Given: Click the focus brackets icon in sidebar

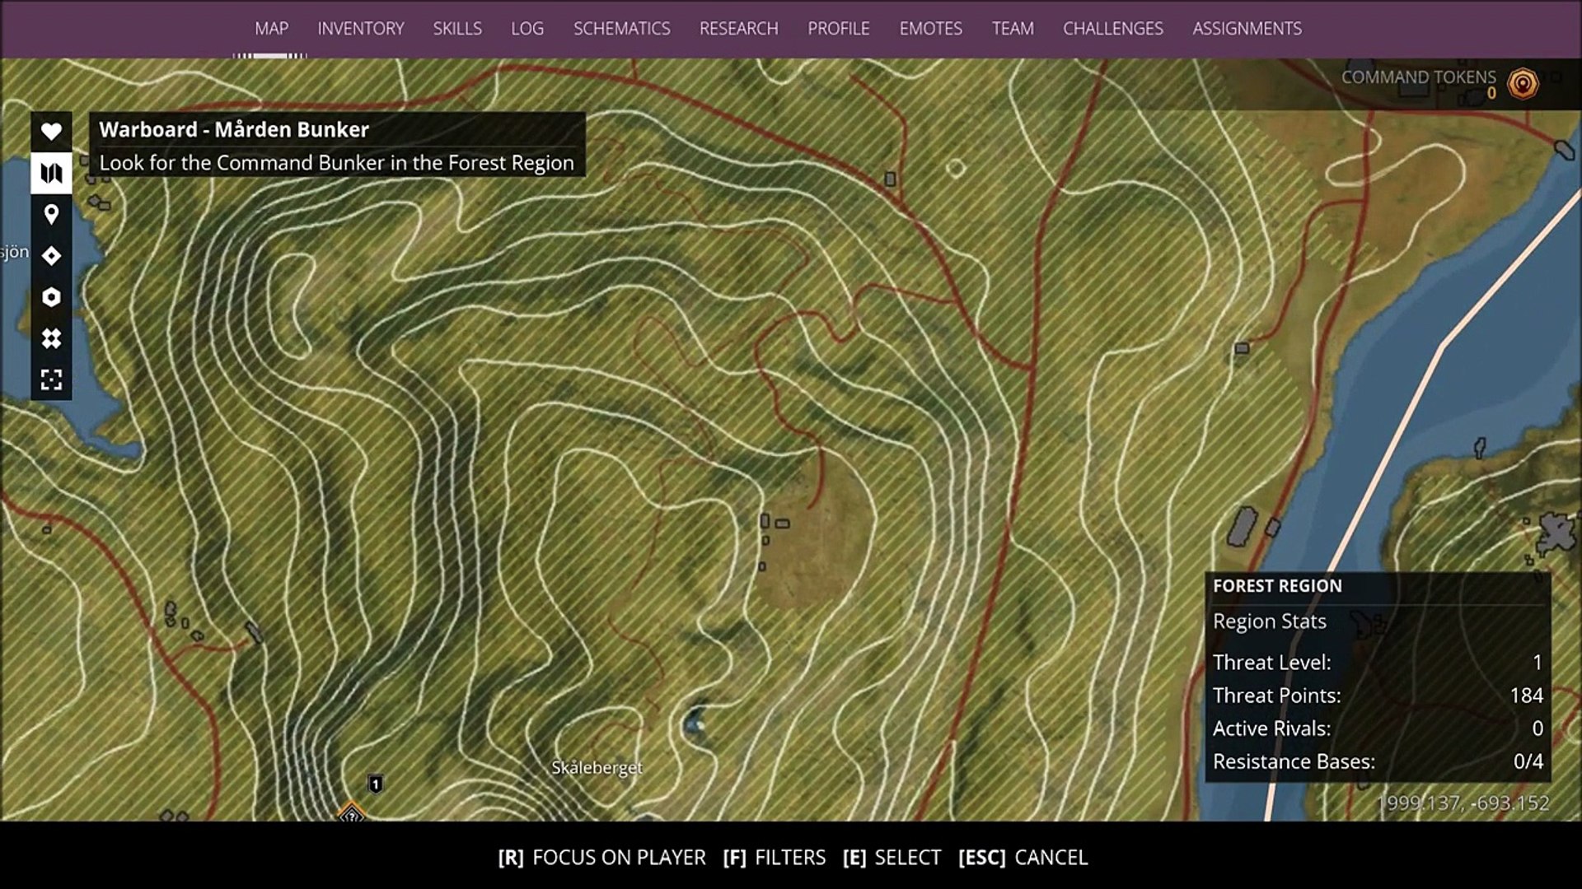Looking at the screenshot, I should [51, 379].
